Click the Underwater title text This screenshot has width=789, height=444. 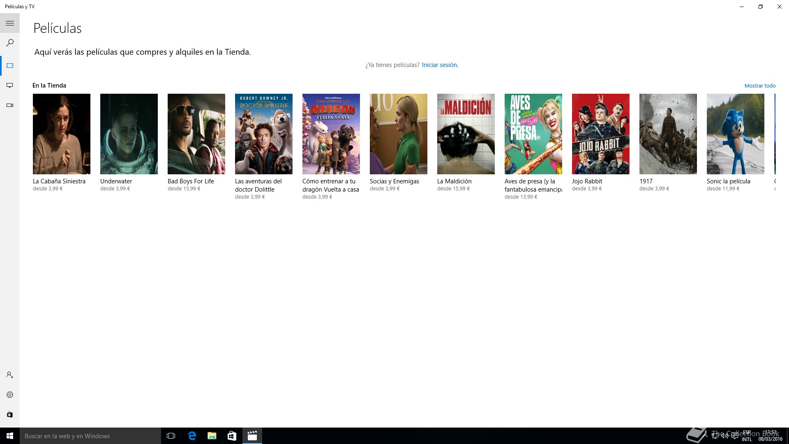click(116, 181)
